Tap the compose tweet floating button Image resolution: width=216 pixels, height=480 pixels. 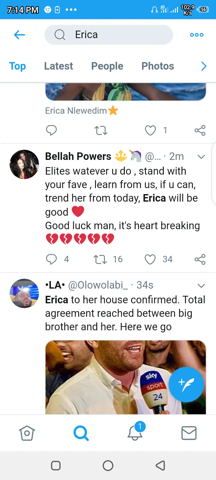186,384
